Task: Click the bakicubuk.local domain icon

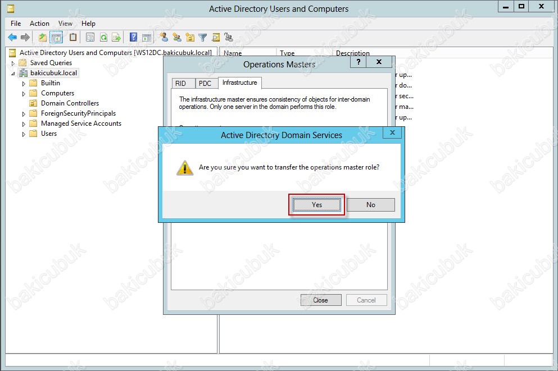Action: tap(23, 73)
